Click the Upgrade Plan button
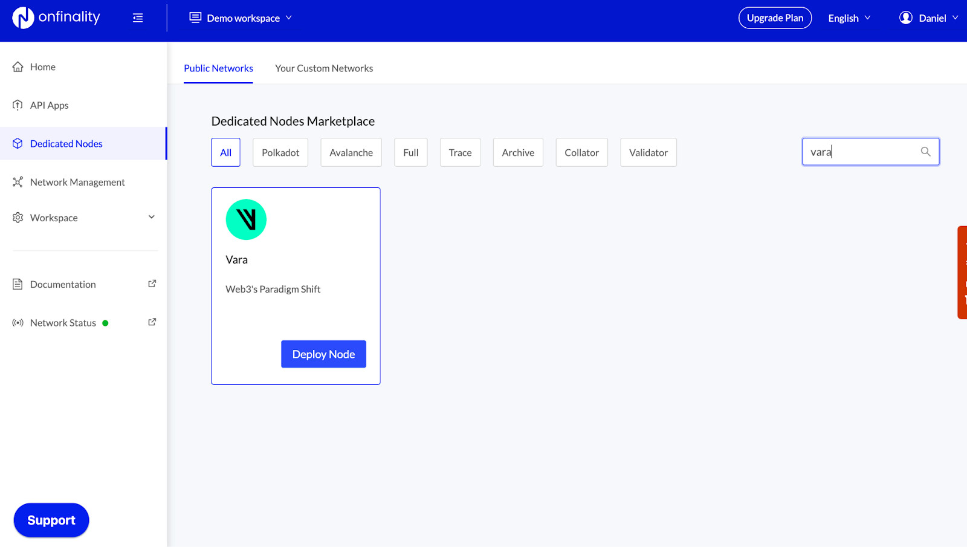The width and height of the screenshot is (967, 547). [775, 18]
